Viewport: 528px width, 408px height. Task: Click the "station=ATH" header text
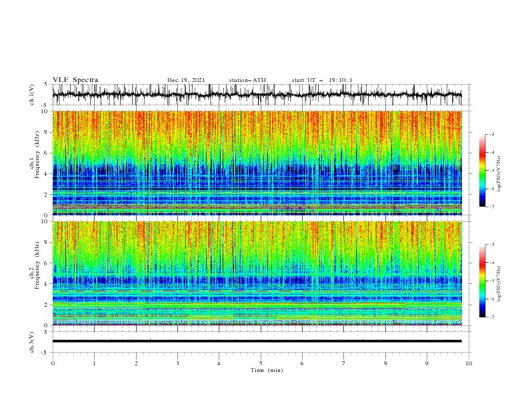coord(247,80)
